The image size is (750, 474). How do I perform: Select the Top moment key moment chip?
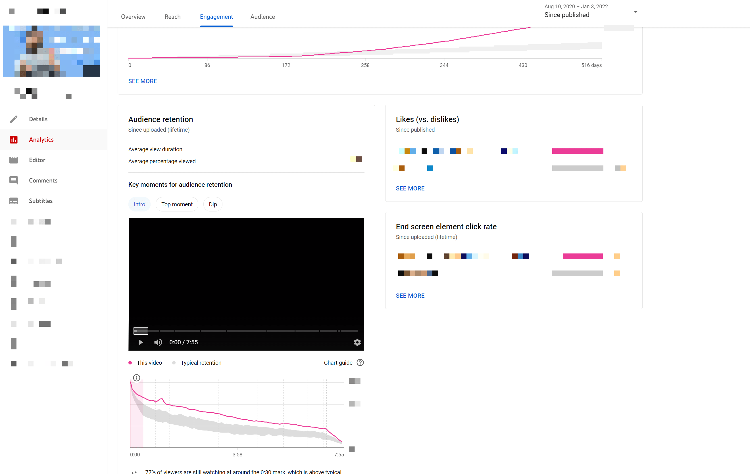coord(177,204)
